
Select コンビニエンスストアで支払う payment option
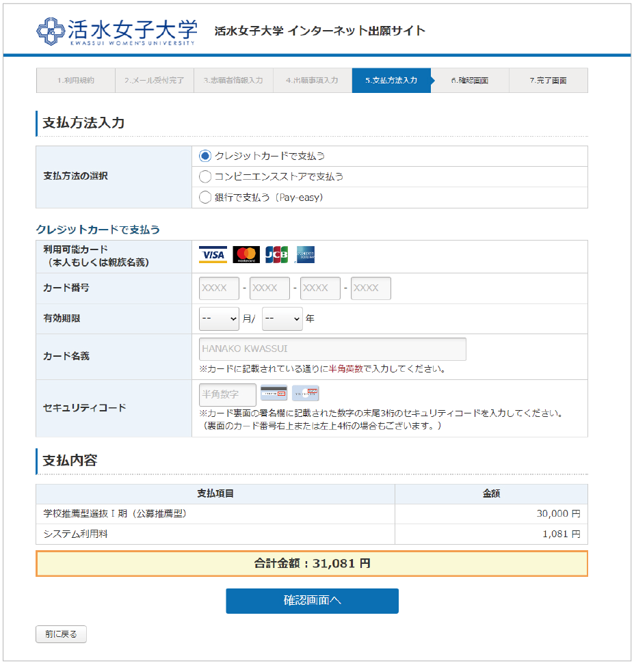point(205,176)
